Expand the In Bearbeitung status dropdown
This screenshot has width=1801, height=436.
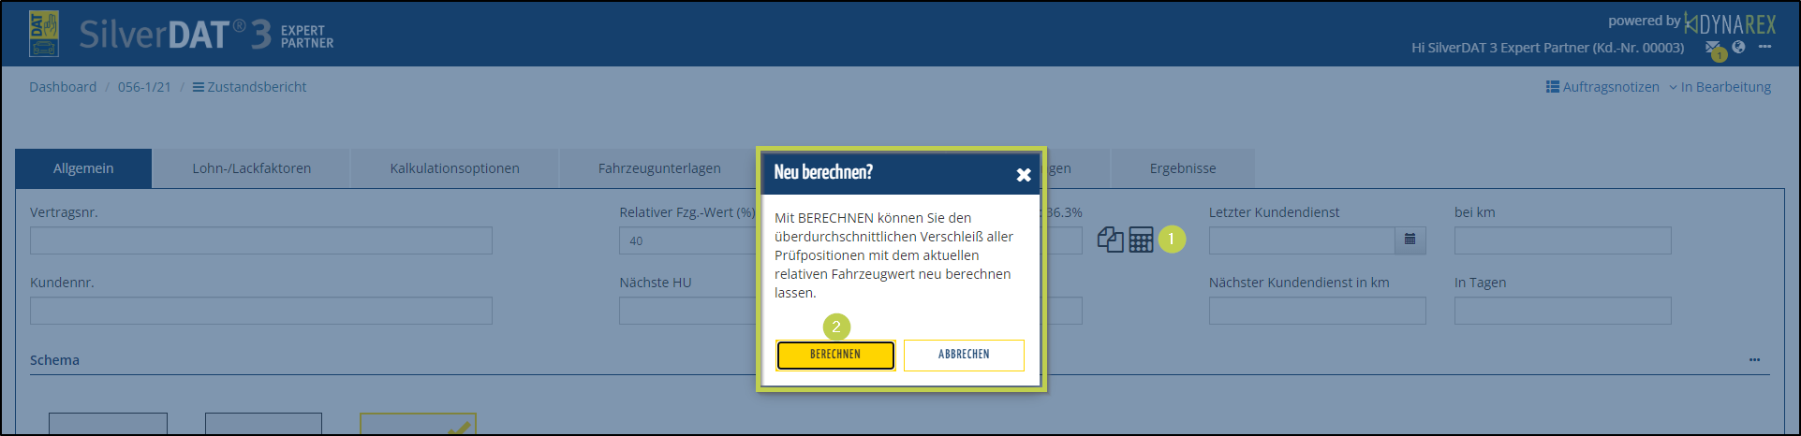tap(1720, 87)
